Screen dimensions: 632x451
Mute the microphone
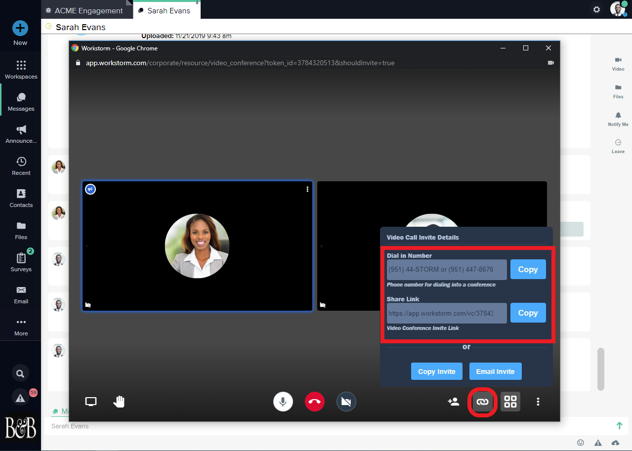[x=283, y=402]
